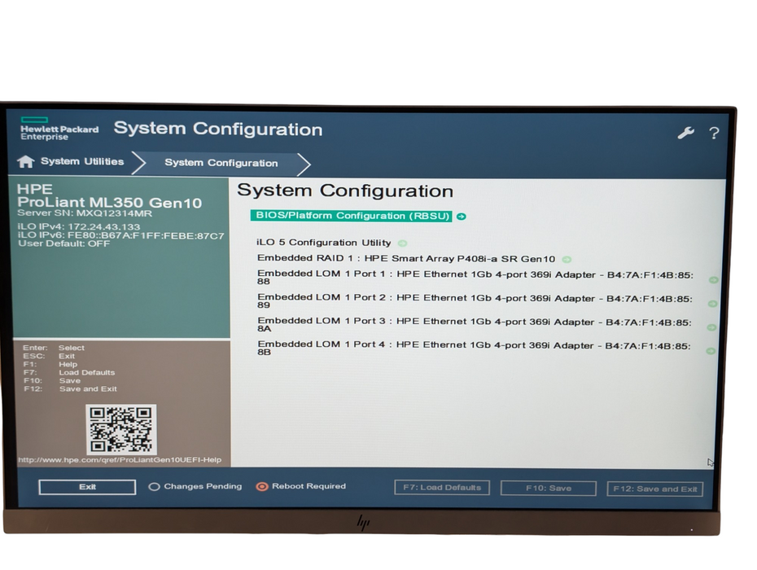757x570 pixels.
Task: Click 'Enter: Select' key hint text
Action: [54, 348]
